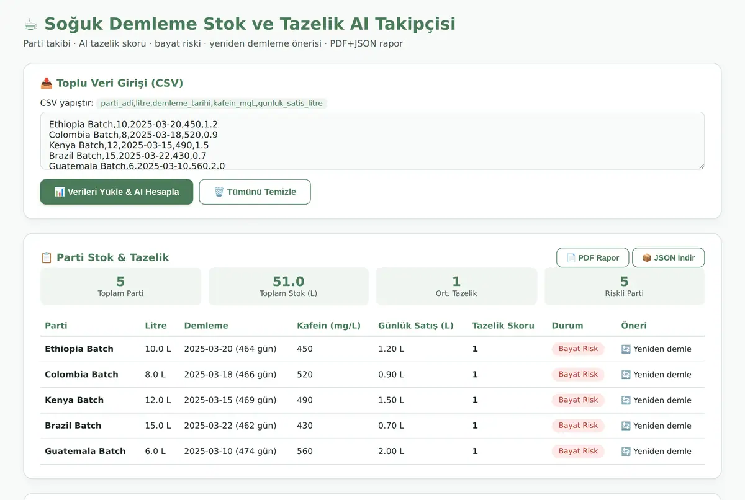Click the Öneri column header

point(634,326)
